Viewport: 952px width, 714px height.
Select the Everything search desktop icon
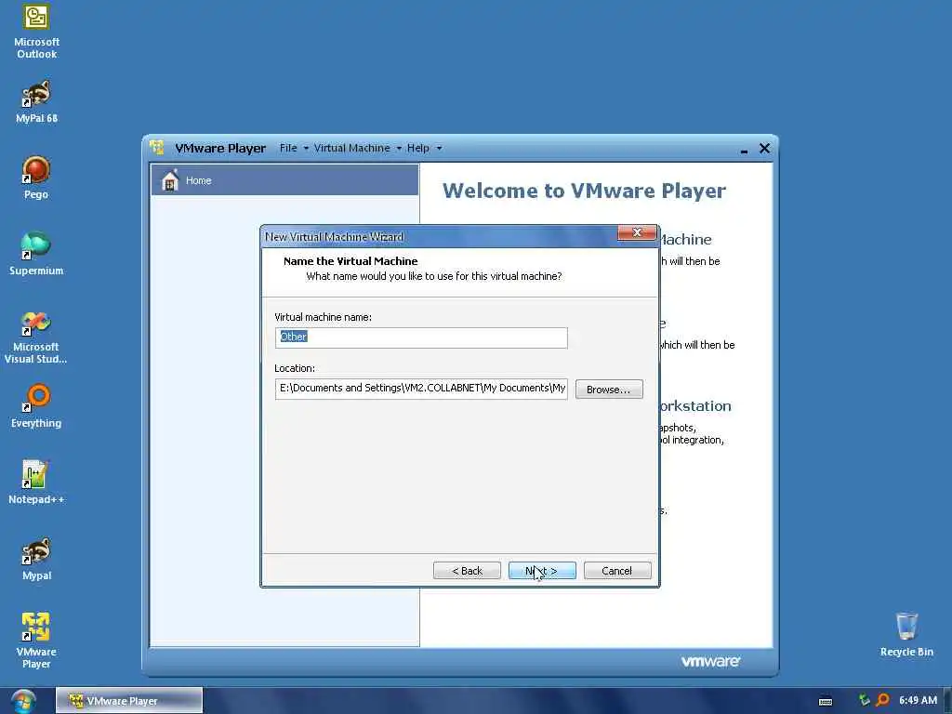click(x=36, y=406)
